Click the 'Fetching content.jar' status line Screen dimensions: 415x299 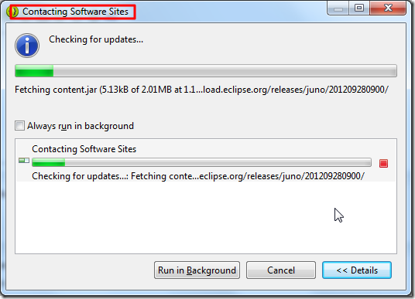tap(201, 90)
